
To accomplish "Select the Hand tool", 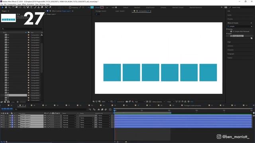I will (6, 7).
